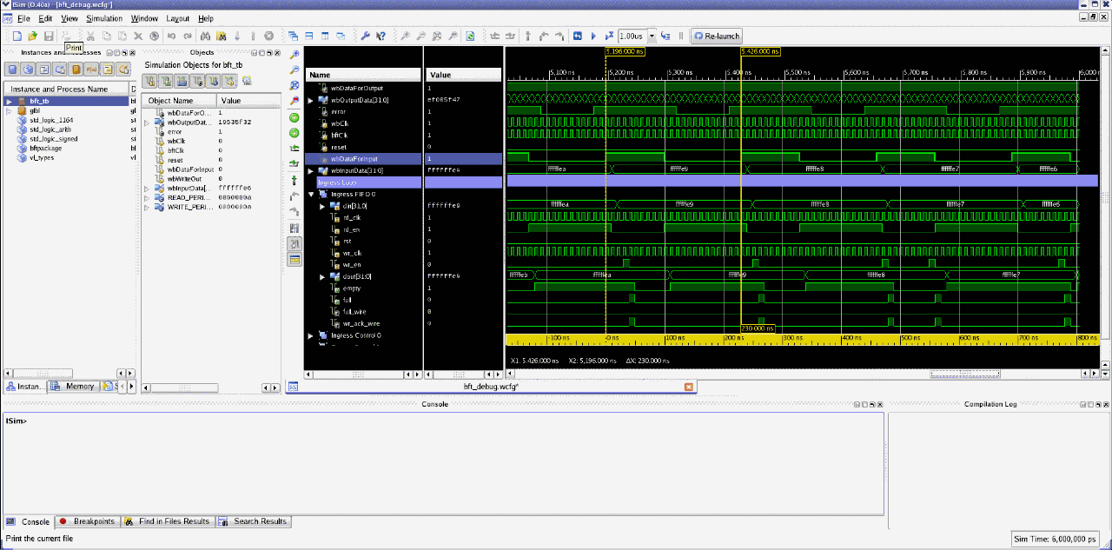Switch to the Breakpoints tab
The image size is (1112, 550).
87,521
